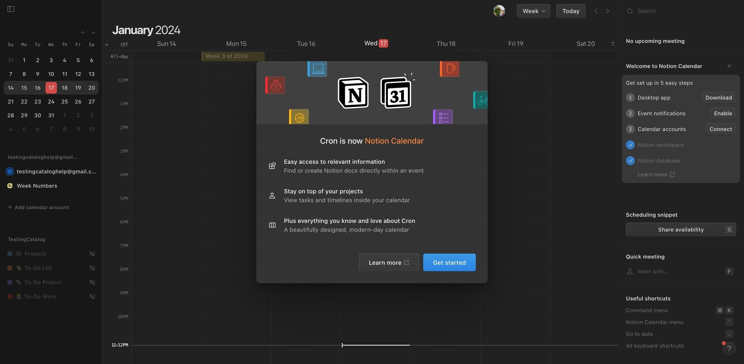Image resolution: width=744 pixels, height=364 pixels.
Task: Toggle the testingcataloghelp calendar checkbox
Action: [x=10, y=171]
